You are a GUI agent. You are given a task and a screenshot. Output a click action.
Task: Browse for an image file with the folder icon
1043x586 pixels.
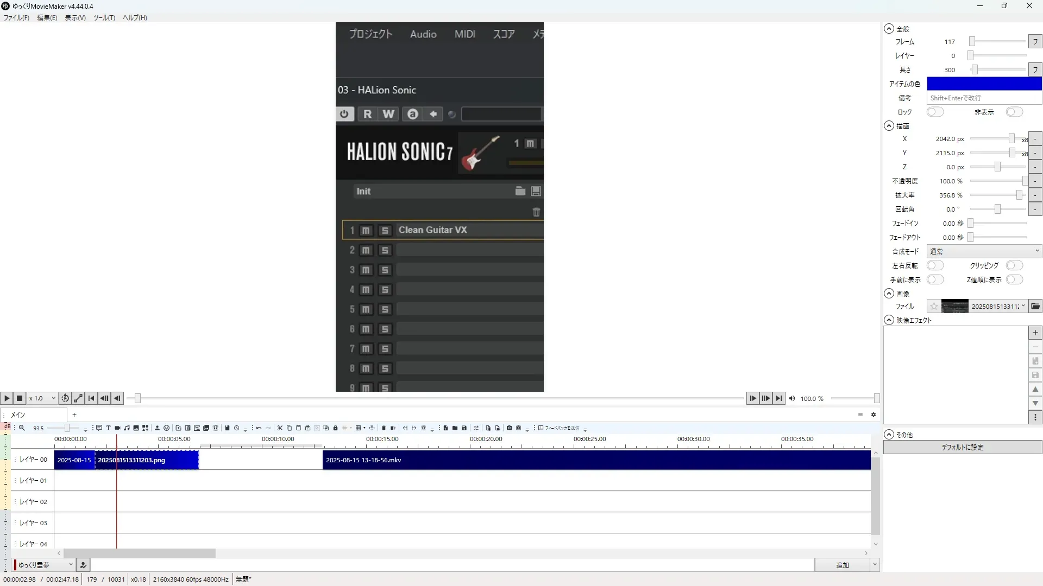(1035, 307)
